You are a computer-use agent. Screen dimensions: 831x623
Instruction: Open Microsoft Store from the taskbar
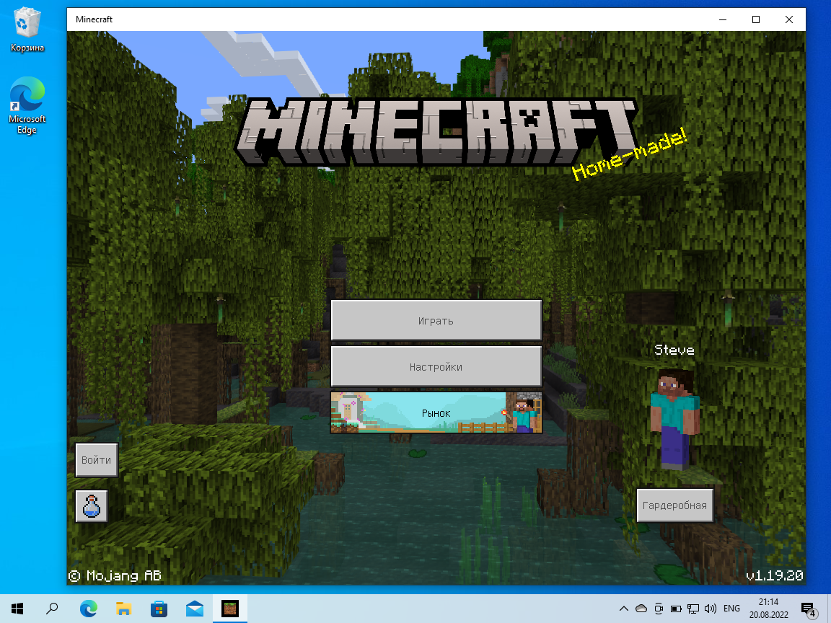(x=159, y=608)
